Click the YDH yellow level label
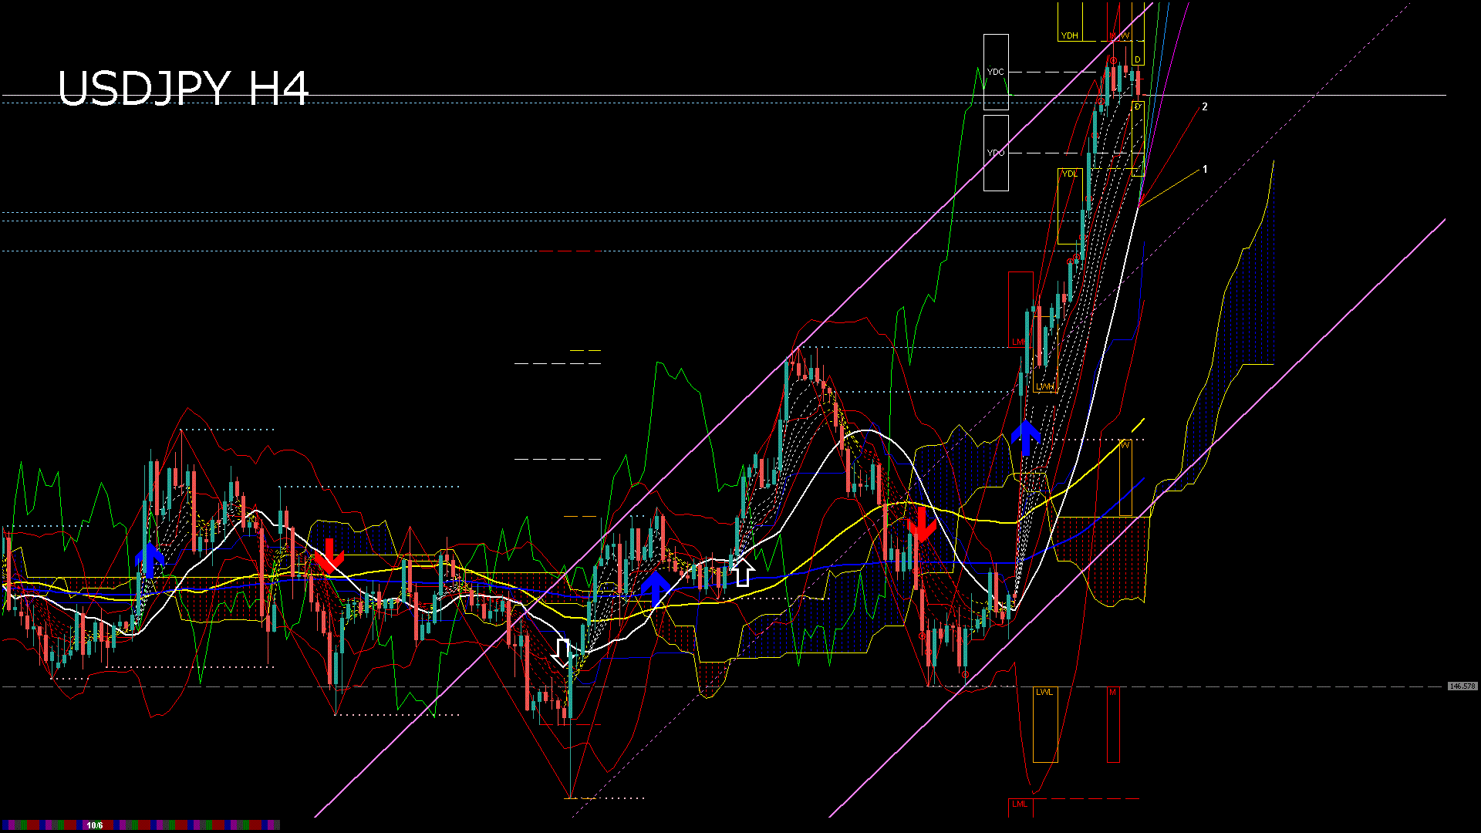 click(1069, 35)
